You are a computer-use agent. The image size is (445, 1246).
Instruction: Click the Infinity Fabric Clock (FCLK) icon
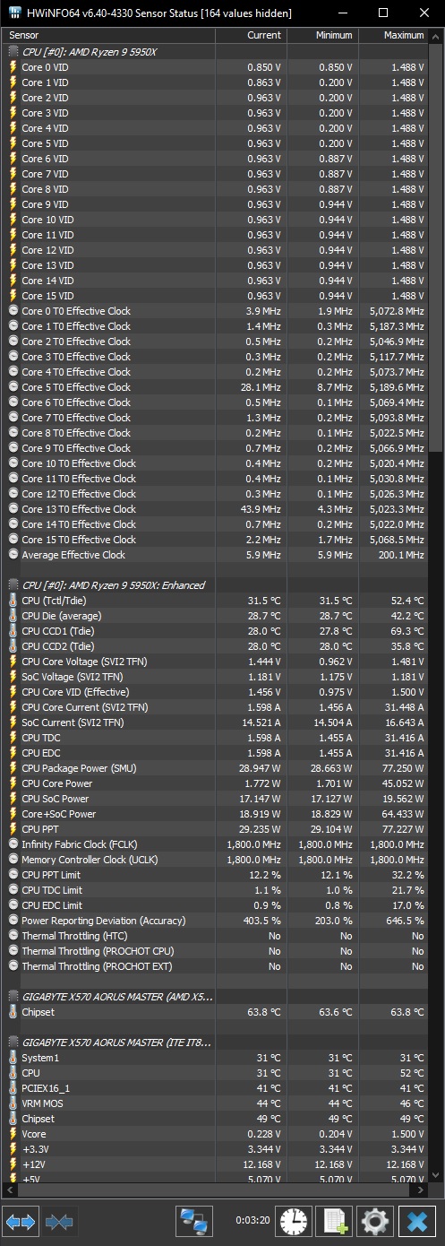pos(13,844)
